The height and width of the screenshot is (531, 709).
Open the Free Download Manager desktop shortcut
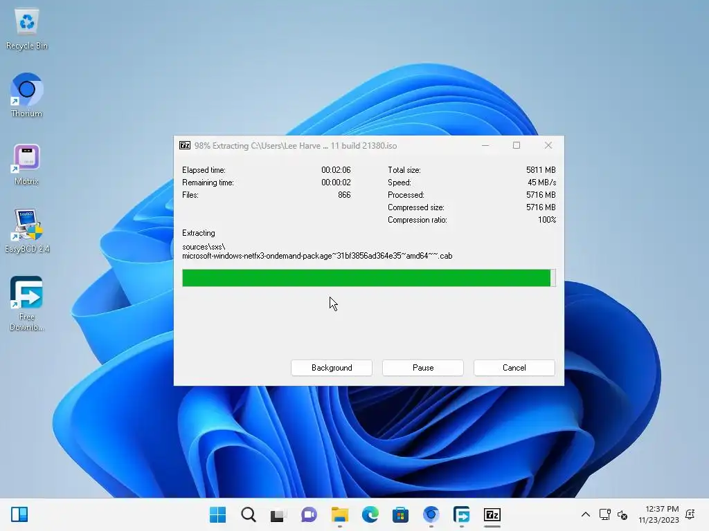(27, 304)
